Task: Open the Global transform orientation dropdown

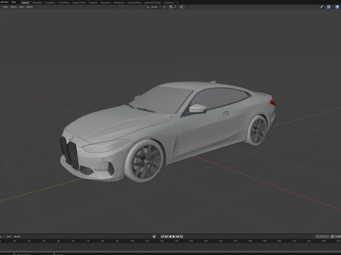Action: (153, 7)
